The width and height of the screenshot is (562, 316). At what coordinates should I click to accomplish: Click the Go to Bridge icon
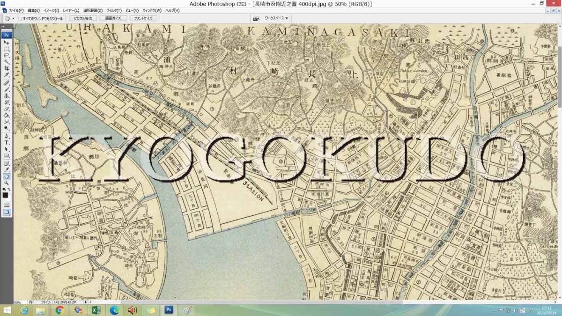[256, 18]
